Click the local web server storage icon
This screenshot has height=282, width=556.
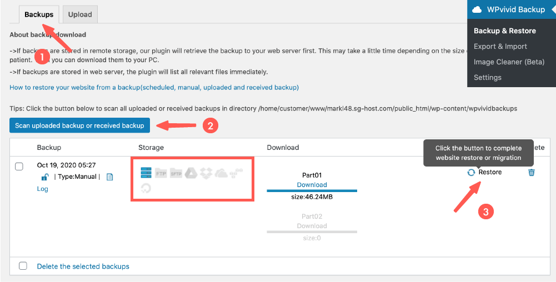point(146,173)
